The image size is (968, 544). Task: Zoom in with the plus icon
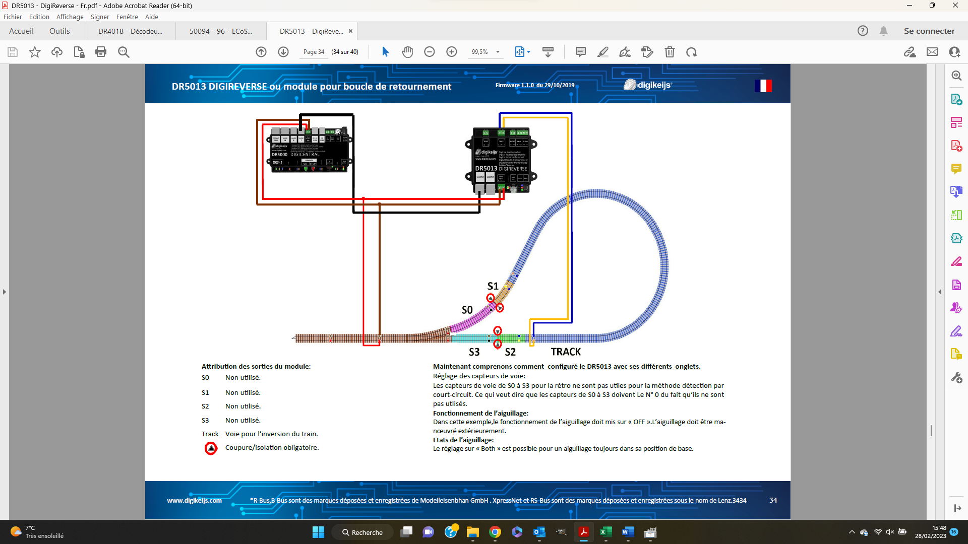pyautogui.click(x=452, y=52)
